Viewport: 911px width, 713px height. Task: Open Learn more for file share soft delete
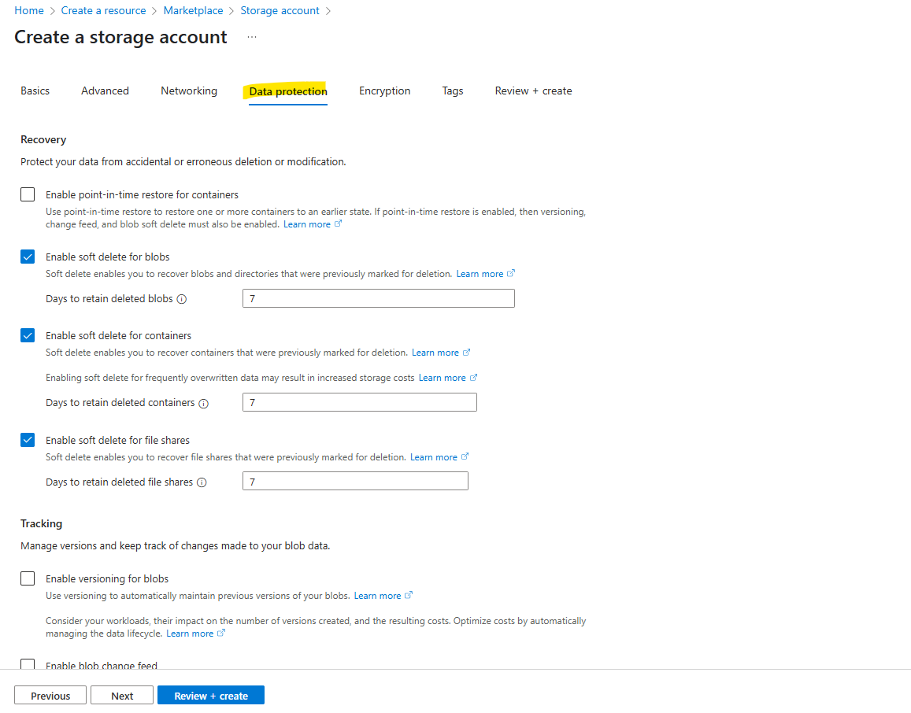click(433, 457)
